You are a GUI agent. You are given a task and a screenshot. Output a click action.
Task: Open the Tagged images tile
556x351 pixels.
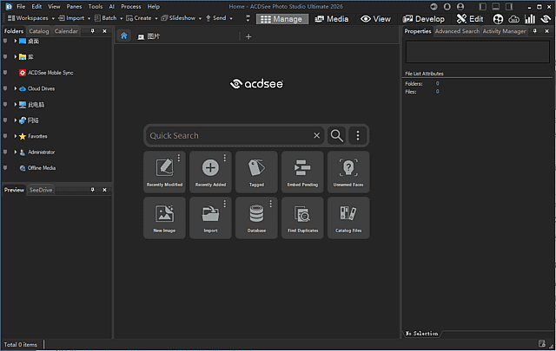(x=256, y=172)
